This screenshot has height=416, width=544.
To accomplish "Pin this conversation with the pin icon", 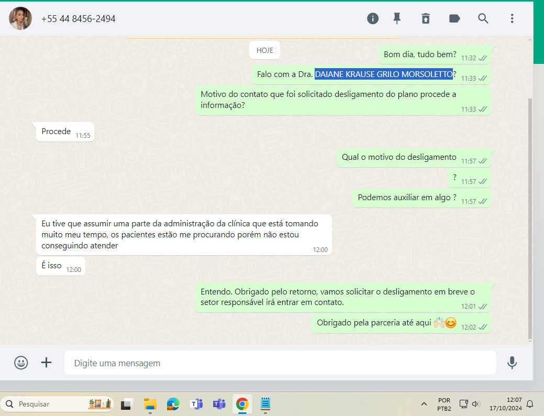I will [x=397, y=18].
